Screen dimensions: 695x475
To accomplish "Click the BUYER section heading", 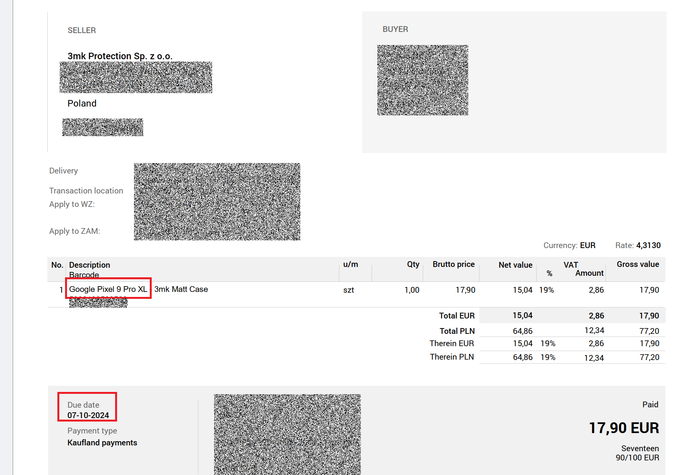I will (x=395, y=29).
